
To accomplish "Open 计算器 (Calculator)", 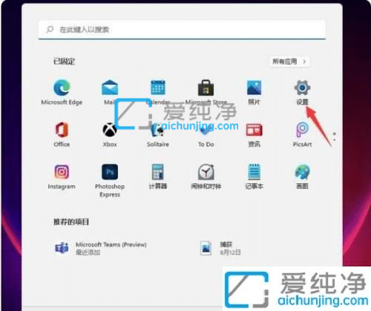I will pos(158,177).
